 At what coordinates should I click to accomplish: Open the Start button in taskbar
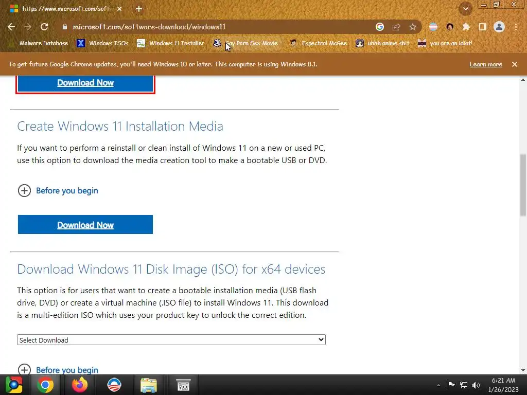14,385
